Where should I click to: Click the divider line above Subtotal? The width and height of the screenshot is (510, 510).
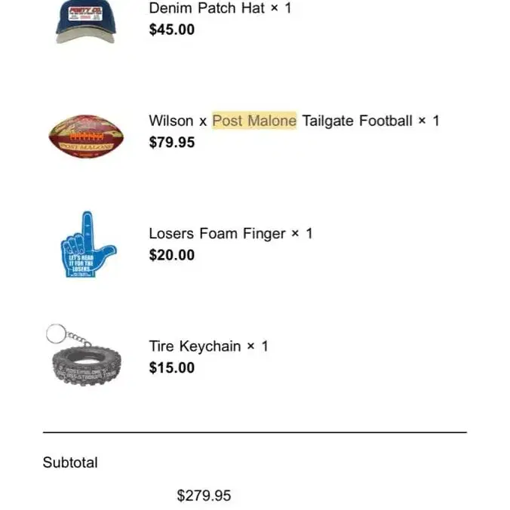click(x=254, y=432)
